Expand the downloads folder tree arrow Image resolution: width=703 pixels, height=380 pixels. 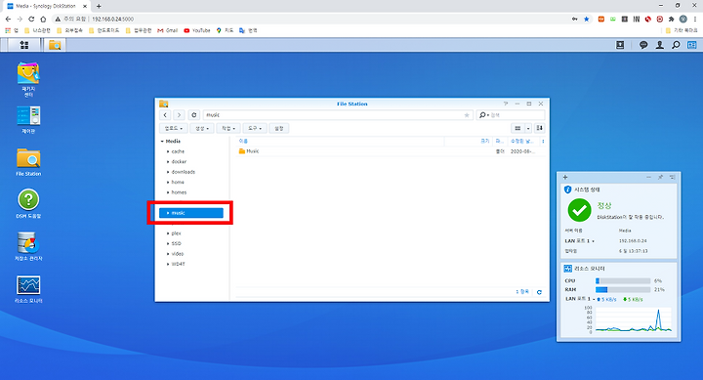coord(168,172)
